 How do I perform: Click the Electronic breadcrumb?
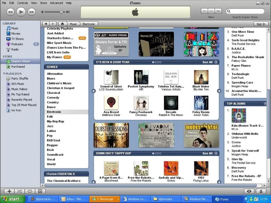pyautogui.click(x=89, y=24)
